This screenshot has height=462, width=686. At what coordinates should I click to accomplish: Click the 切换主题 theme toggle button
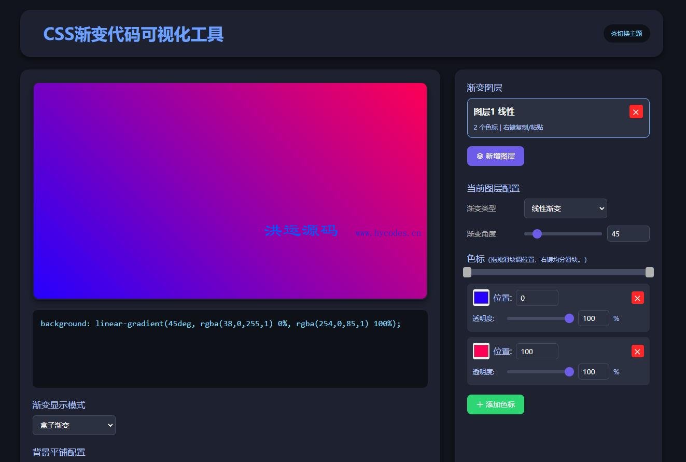(x=626, y=34)
